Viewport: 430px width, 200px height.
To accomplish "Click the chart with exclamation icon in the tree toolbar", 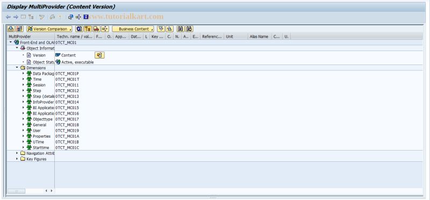I will (19, 29).
